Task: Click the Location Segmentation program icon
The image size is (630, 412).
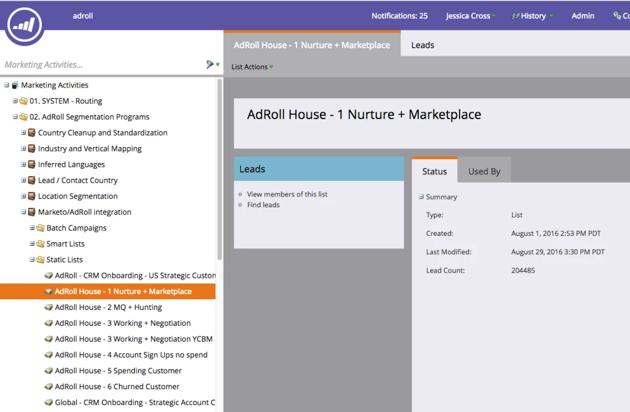Action: [32, 196]
